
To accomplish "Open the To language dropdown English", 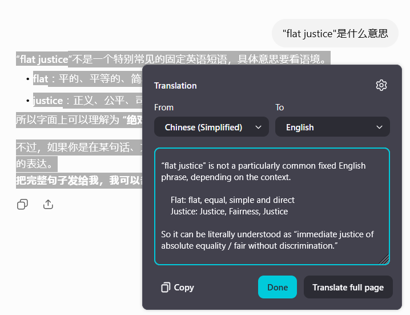I will point(332,127).
